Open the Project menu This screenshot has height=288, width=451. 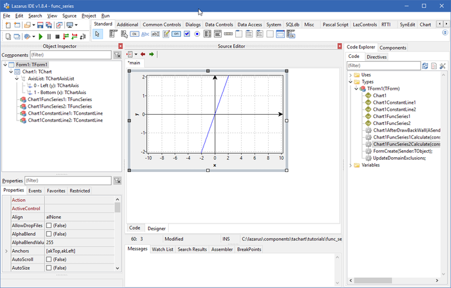pyautogui.click(x=88, y=15)
